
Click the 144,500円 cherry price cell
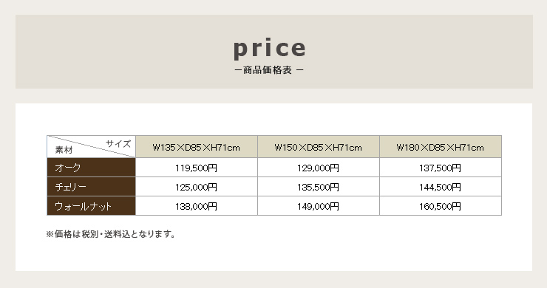tap(441, 187)
